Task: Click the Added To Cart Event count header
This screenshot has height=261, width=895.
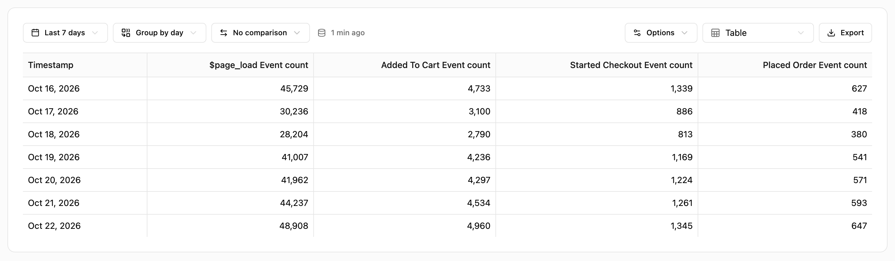Action: tap(436, 65)
